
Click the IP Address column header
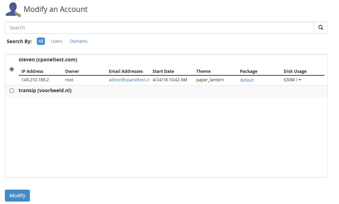(x=32, y=72)
